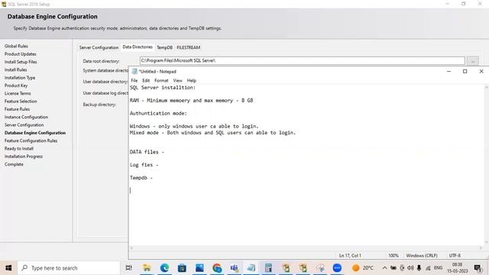
Task: Switch to the Data Directories tab
Action: coord(138,47)
